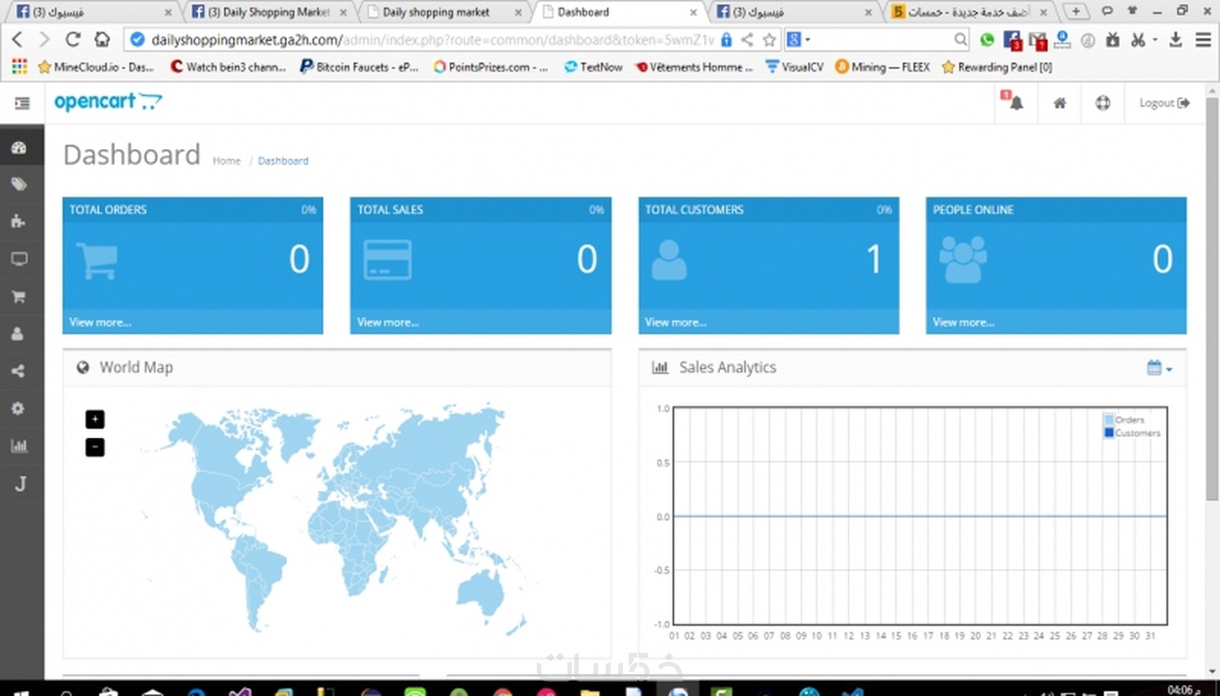The width and height of the screenshot is (1220, 696).
Task: Open the Marketing share sidebar icon
Action: (19, 371)
